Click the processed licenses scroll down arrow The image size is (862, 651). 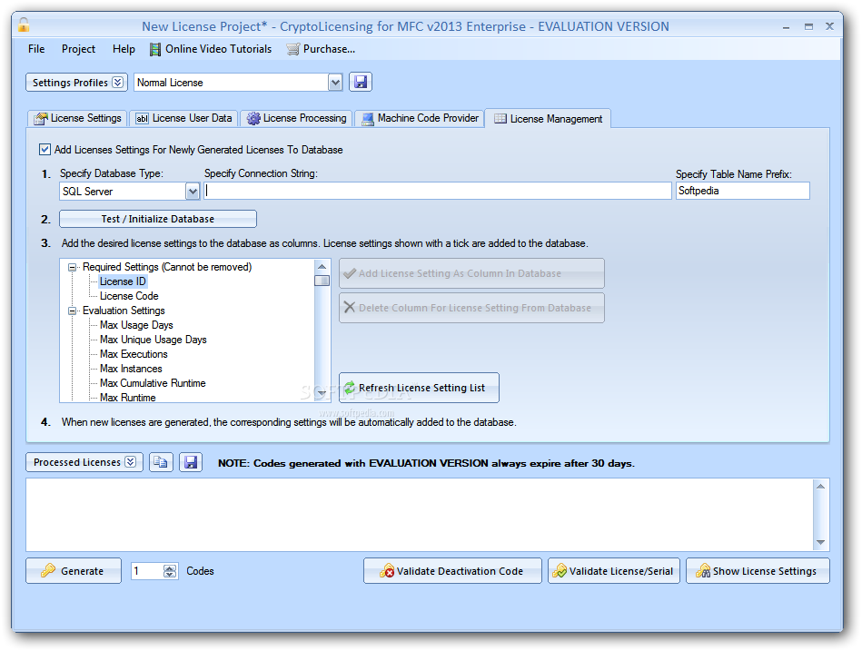[821, 542]
